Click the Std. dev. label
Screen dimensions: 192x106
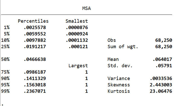coord(120,66)
